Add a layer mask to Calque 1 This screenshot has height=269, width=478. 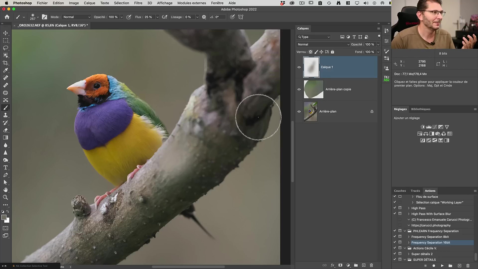coord(340,265)
